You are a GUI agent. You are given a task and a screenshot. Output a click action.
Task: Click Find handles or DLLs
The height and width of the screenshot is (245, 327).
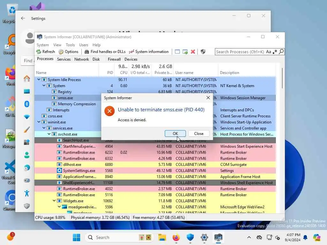tap(105, 52)
